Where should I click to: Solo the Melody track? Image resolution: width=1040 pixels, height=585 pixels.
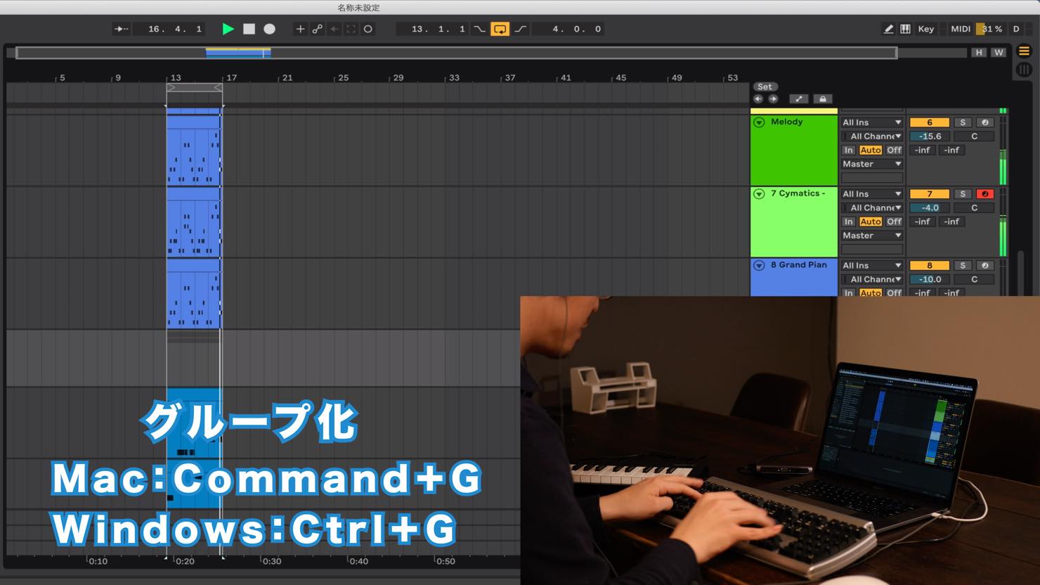coord(963,122)
